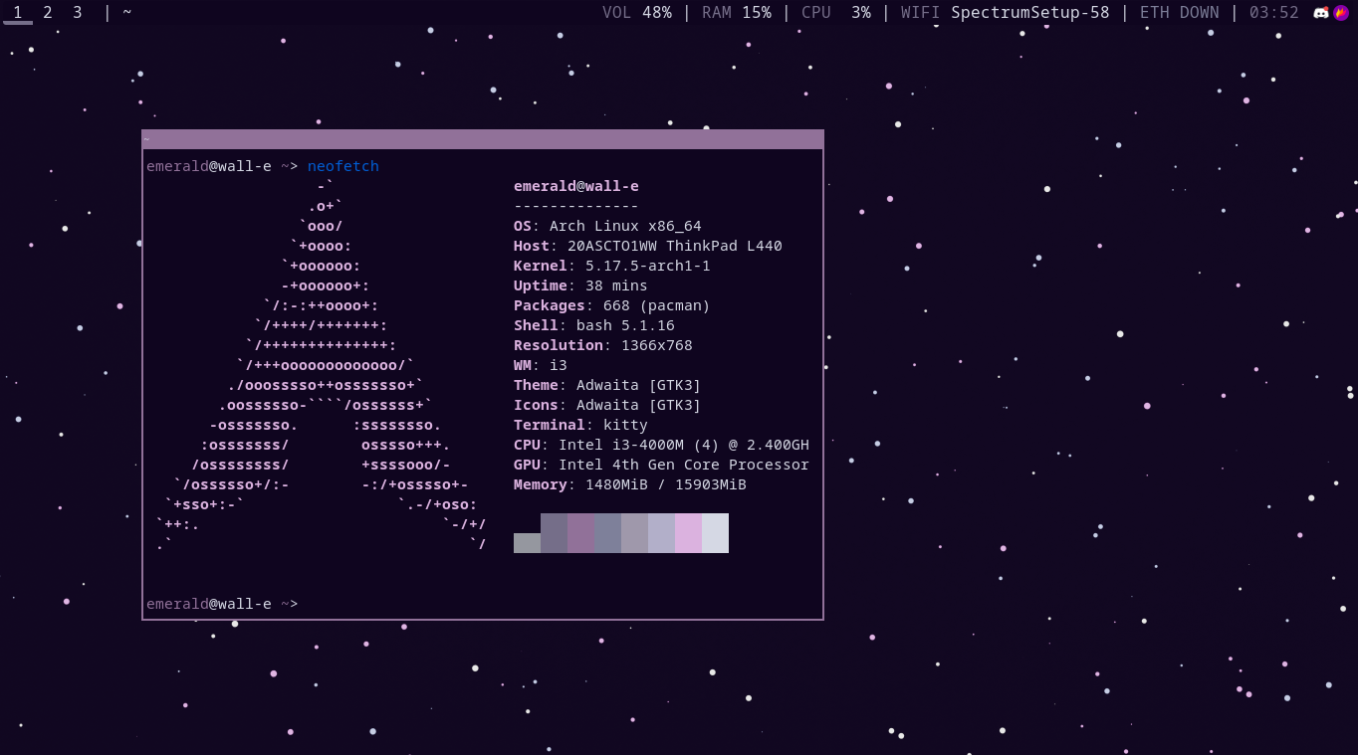Launch Flameshot via its purple flame tray icon
The image size is (1358, 755).
tap(1340, 12)
